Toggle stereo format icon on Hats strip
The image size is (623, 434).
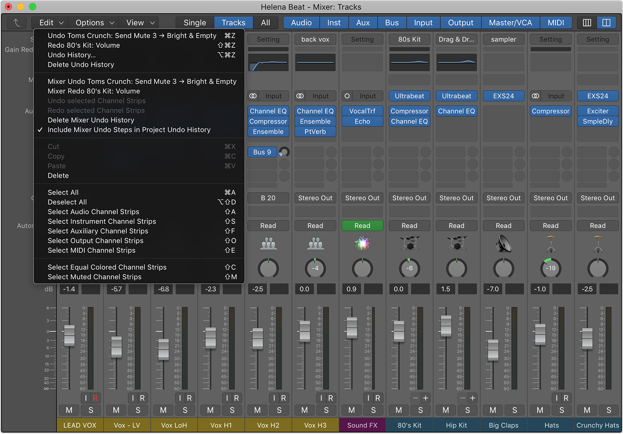pos(536,96)
